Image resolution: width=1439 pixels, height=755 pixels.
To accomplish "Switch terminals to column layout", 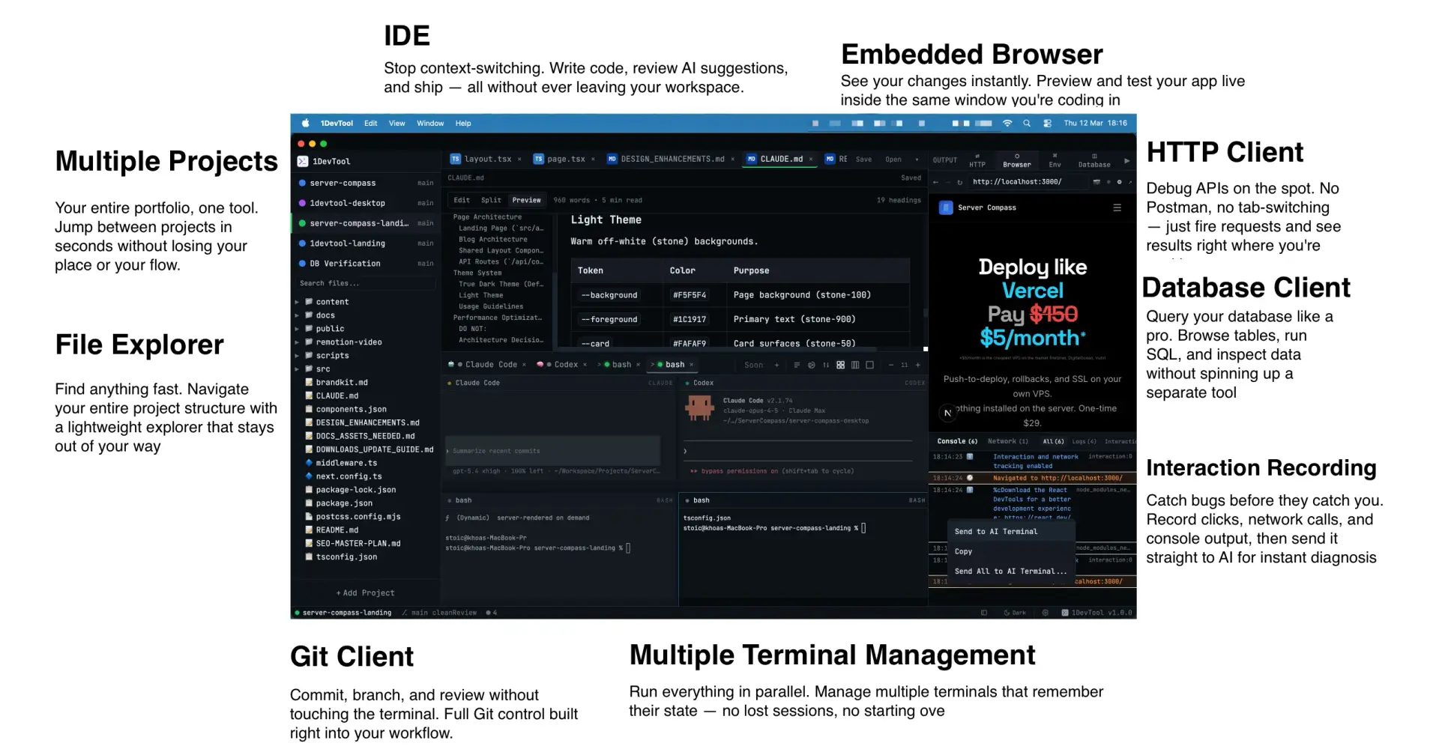I will [855, 365].
